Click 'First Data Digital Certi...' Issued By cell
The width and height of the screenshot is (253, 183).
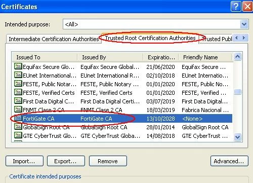[x=110, y=101]
